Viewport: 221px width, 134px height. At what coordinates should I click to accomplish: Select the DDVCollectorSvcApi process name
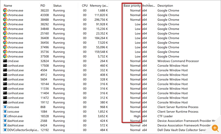tap(23, 130)
